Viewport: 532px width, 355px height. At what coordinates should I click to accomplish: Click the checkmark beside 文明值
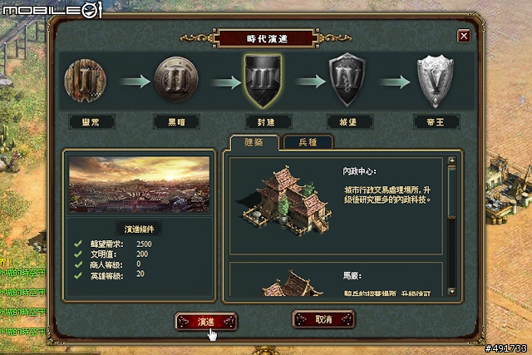[x=78, y=254]
